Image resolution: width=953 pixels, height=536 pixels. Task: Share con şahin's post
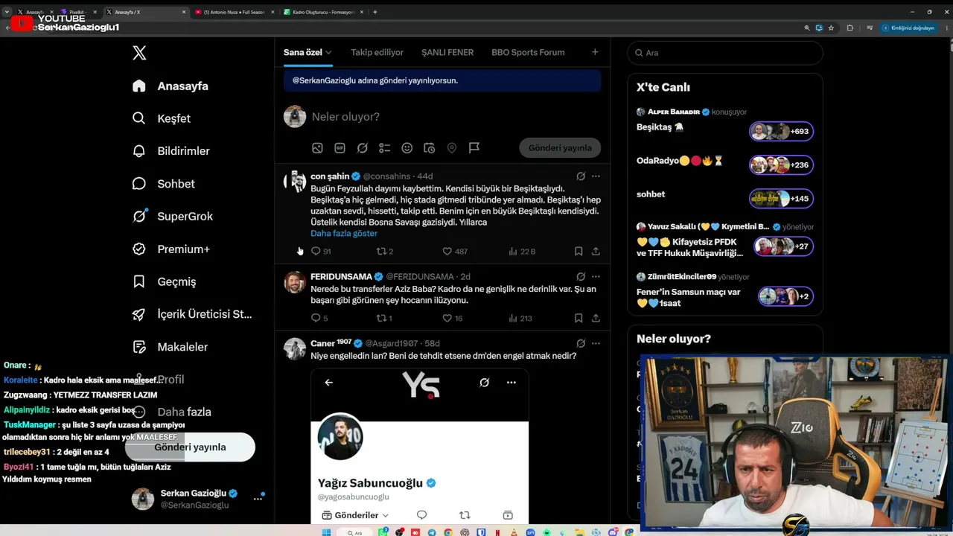[596, 252]
